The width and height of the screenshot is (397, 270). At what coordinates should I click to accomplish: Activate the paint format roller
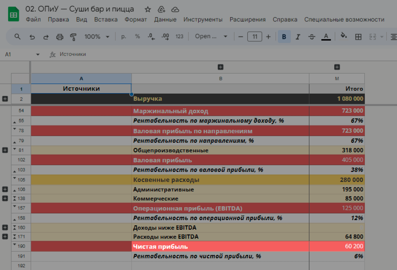point(73,37)
